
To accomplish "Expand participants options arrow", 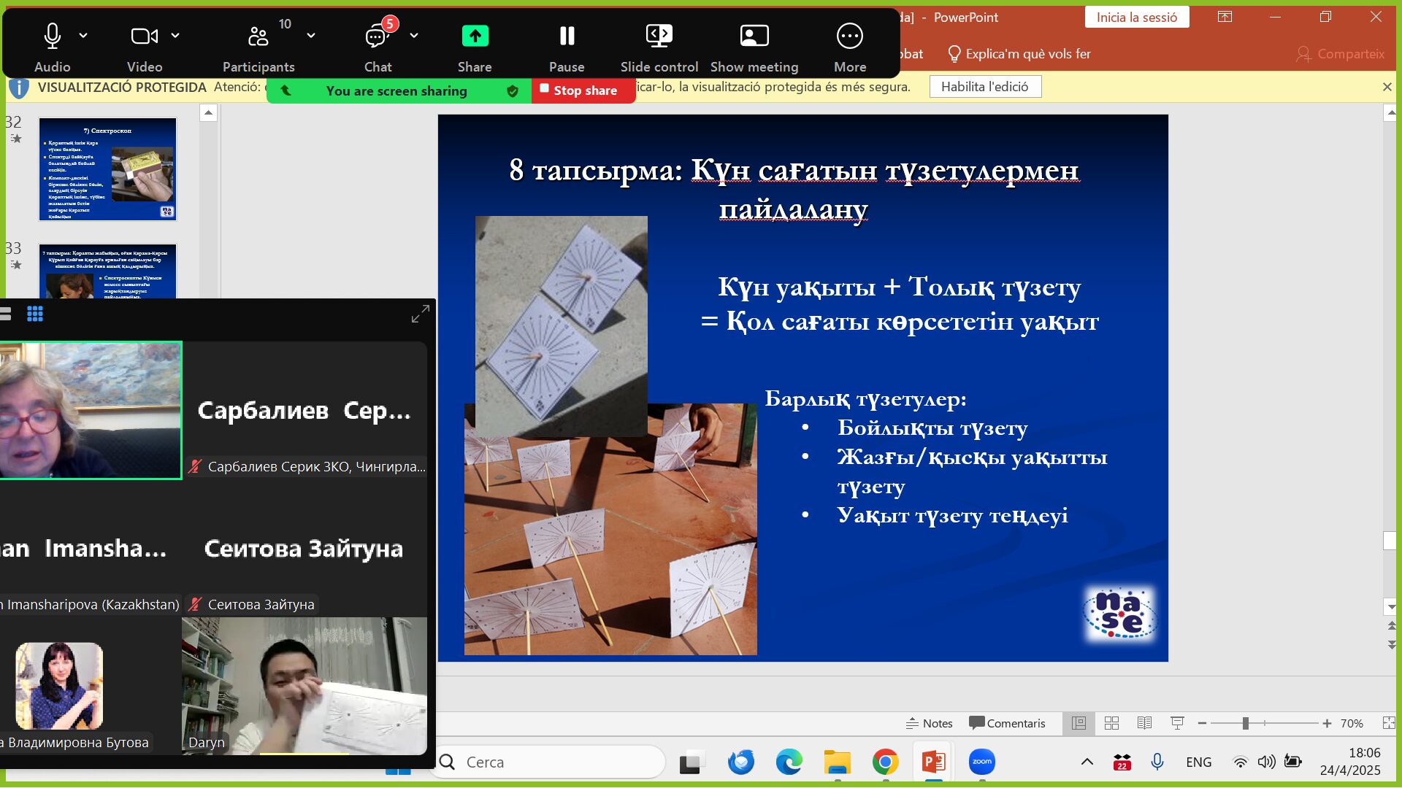I will 311,35.
